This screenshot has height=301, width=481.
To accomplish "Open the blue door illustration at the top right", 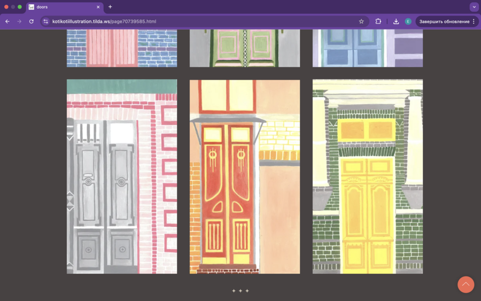I will point(368,48).
